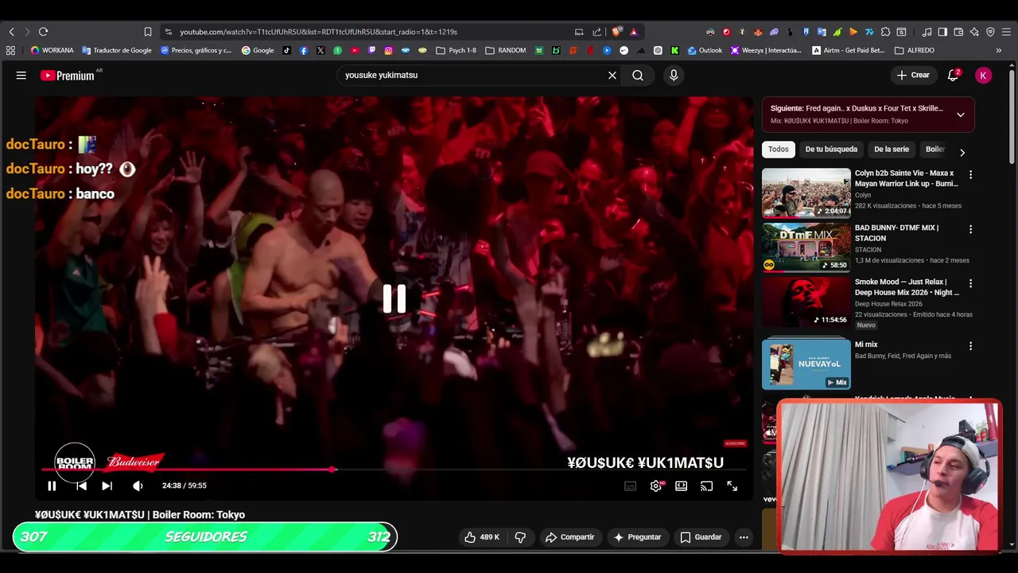1018x573 pixels.
Task: Clear the search box with the X icon
Action: [x=612, y=76]
